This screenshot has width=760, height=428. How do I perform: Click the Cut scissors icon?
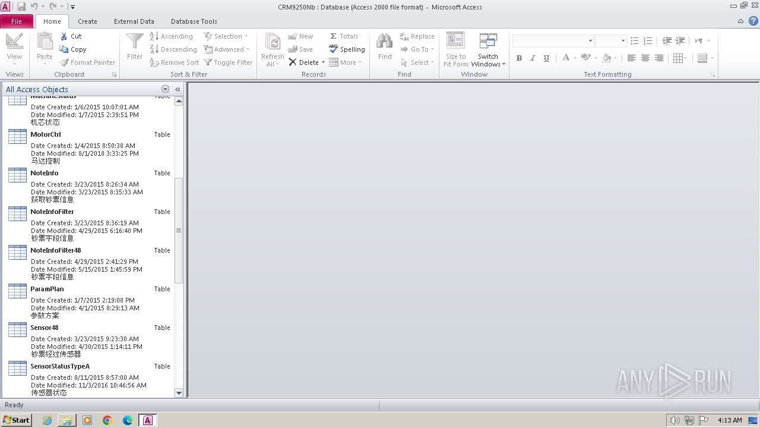(65, 36)
